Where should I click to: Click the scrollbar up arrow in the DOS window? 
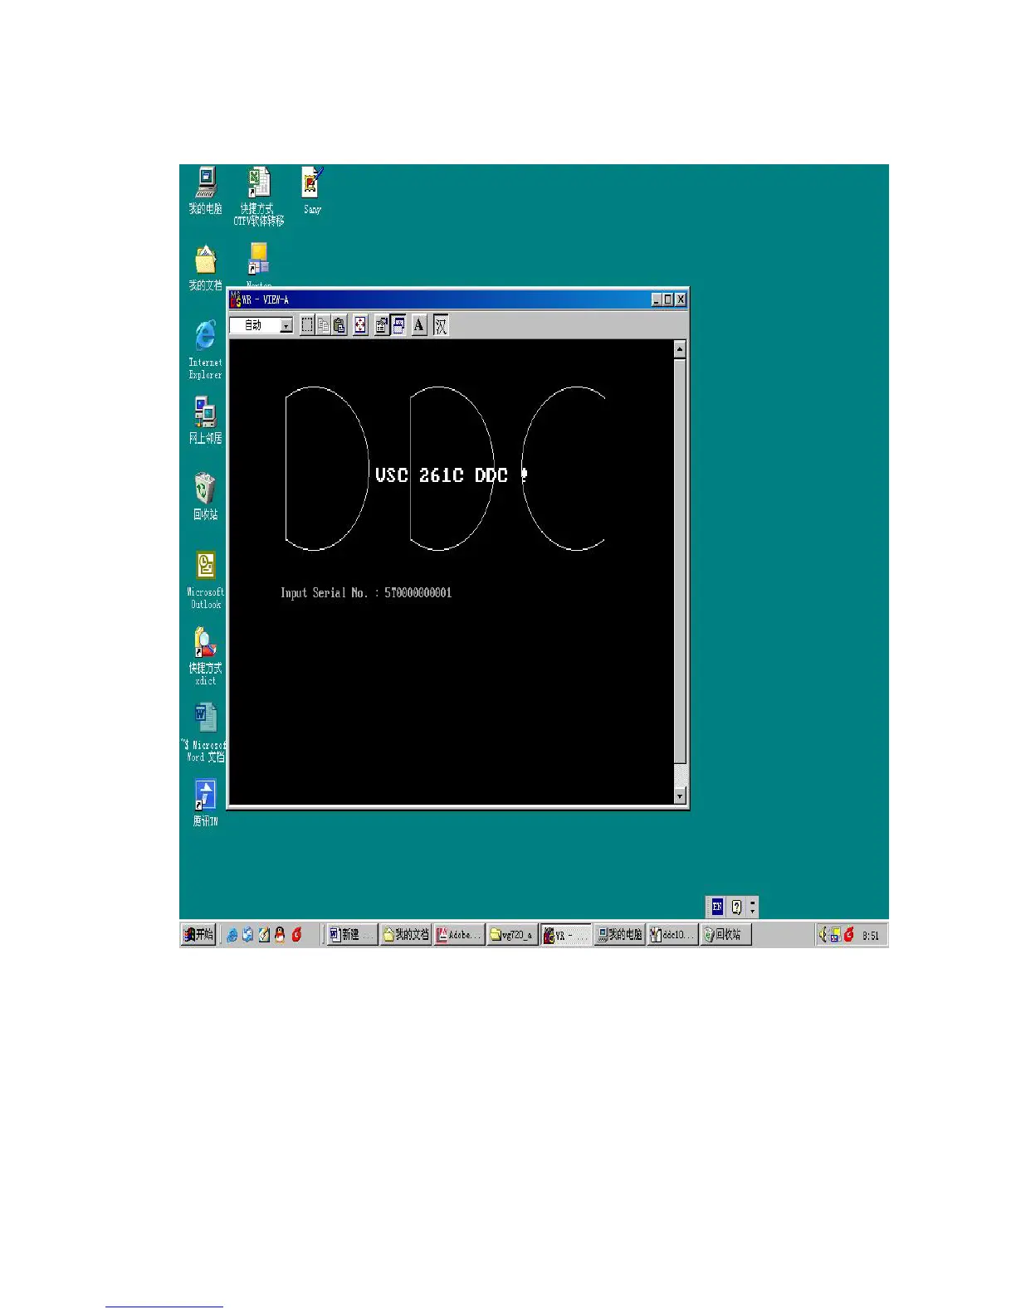pyautogui.click(x=680, y=349)
